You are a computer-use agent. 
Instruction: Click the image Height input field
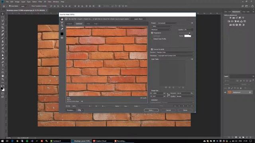click(x=158, y=97)
